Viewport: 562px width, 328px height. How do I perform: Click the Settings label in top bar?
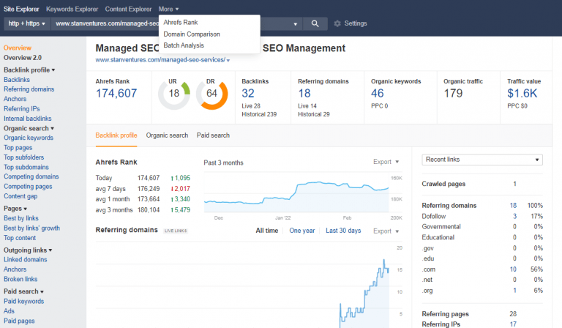coord(356,23)
